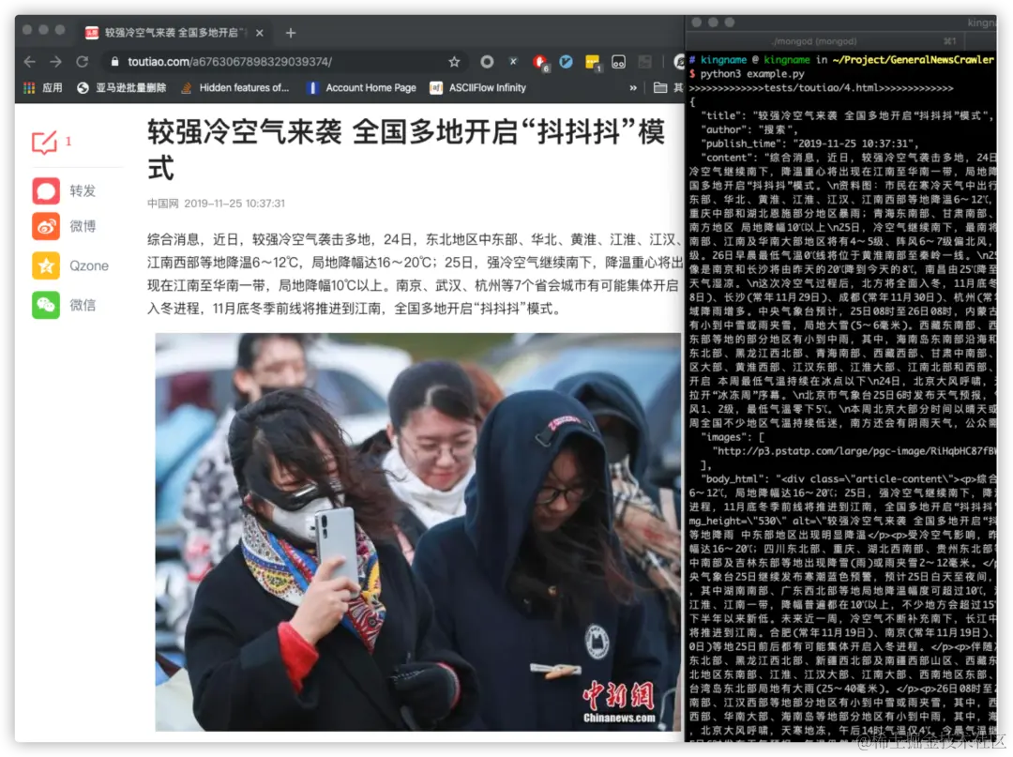Open the Account Home Page bookmark
Viewport: 1013px width, 757px height.
point(362,88)
